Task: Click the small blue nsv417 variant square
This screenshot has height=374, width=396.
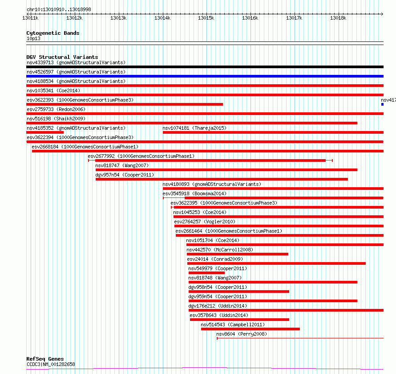Action: (382, 104)
